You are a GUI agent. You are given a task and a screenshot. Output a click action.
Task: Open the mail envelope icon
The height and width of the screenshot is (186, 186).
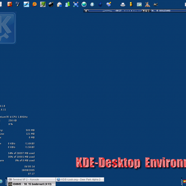coord(59,5)
